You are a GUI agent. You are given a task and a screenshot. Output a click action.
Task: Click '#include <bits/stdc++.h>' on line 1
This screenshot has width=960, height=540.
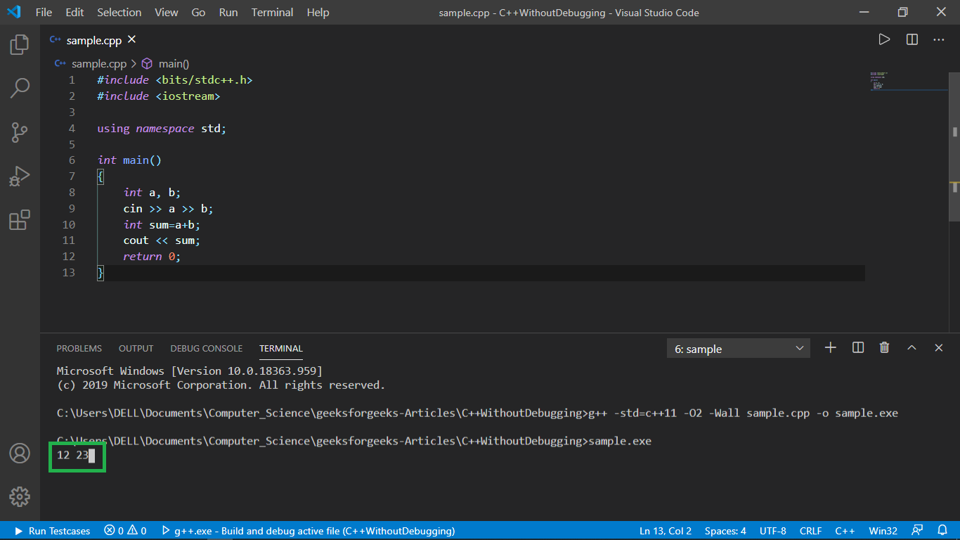(175, 80)
